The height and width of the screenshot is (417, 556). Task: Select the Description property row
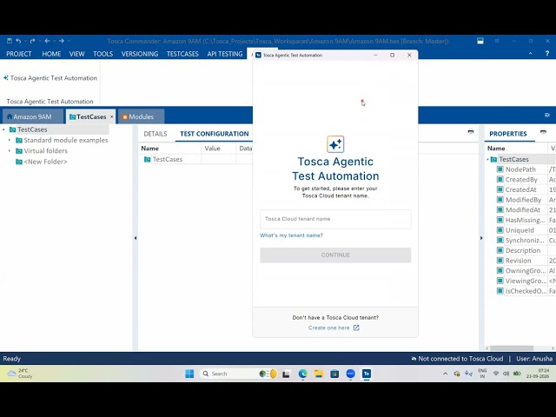click(523, 251)
